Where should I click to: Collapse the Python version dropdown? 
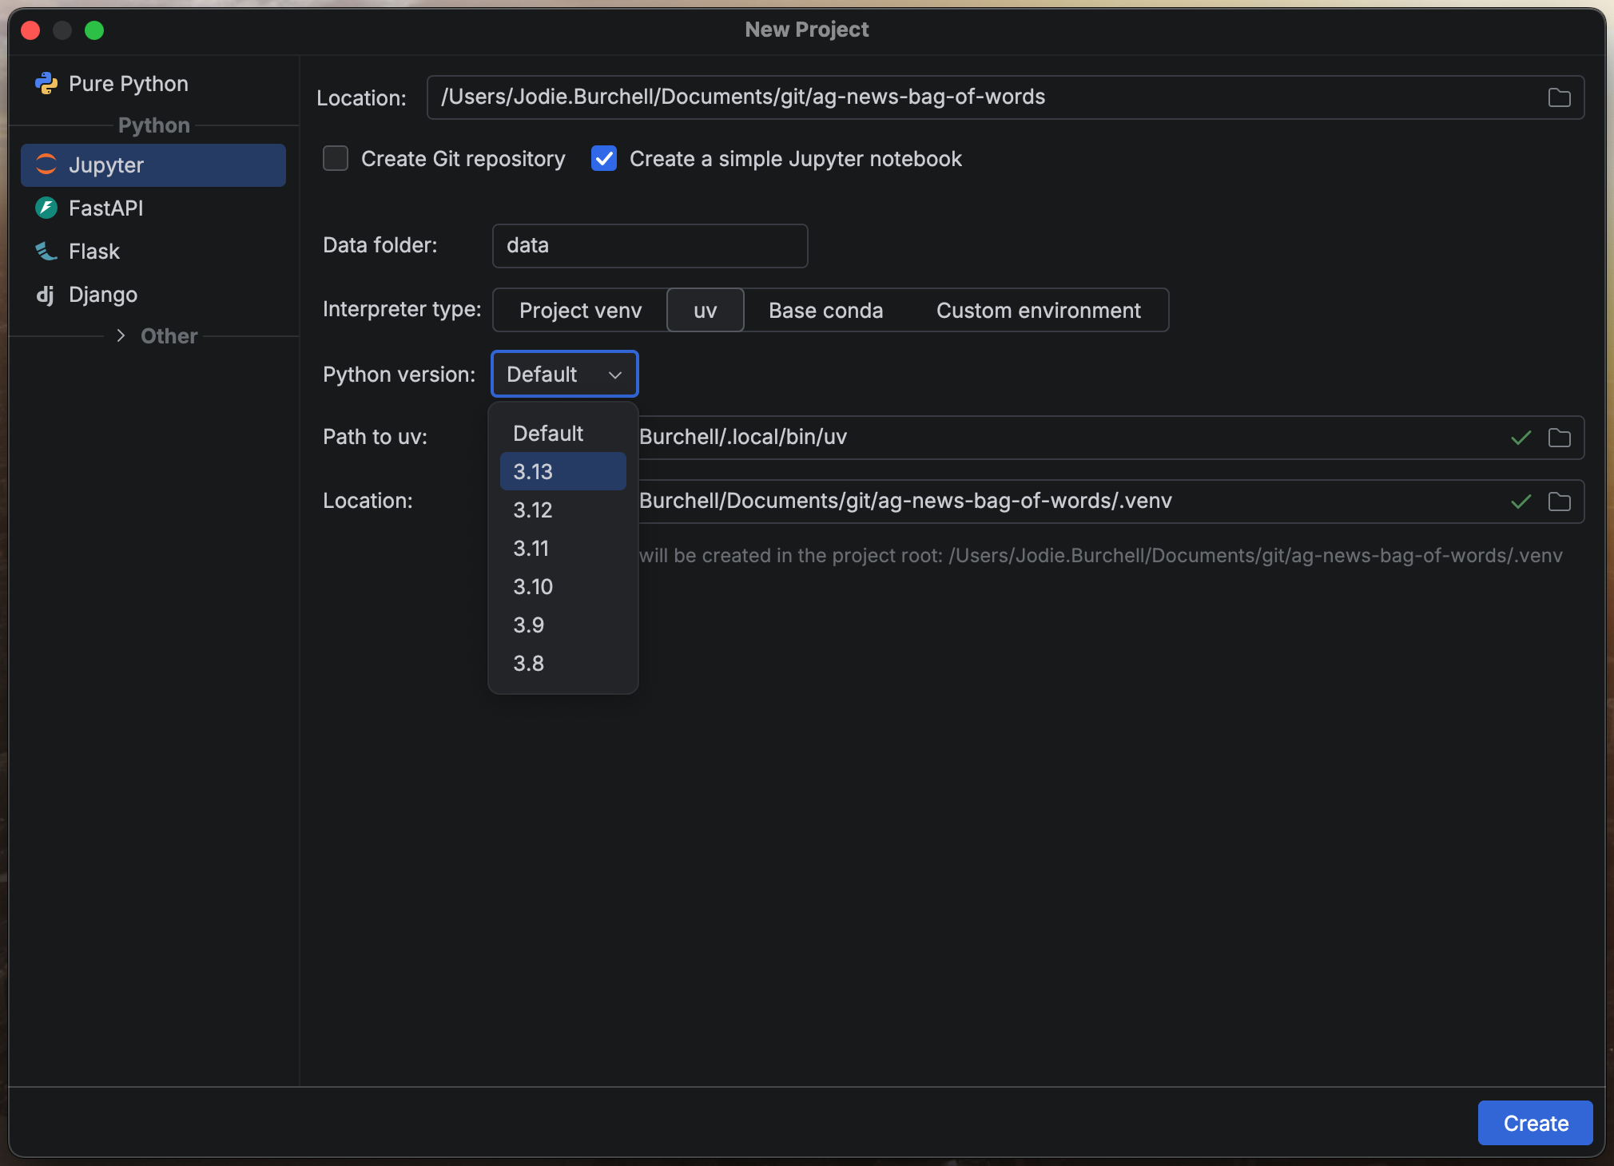tap(564, 374)
